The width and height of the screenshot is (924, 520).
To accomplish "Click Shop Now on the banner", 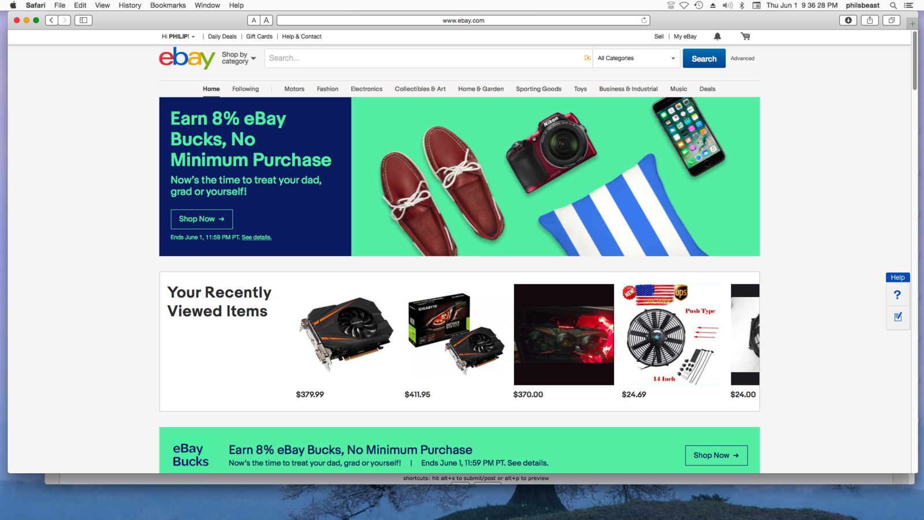I will 202,219.
